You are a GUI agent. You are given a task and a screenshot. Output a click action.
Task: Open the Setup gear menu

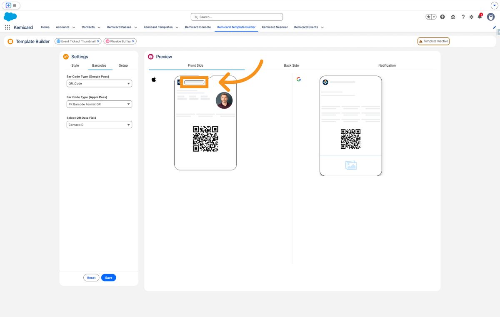(472, 17)
